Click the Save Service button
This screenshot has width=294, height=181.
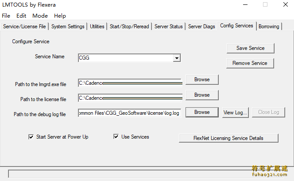tap(251, 48)
